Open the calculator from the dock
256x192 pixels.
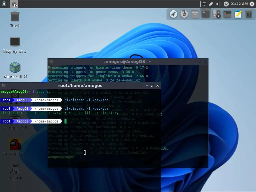(x=216, y=14)
